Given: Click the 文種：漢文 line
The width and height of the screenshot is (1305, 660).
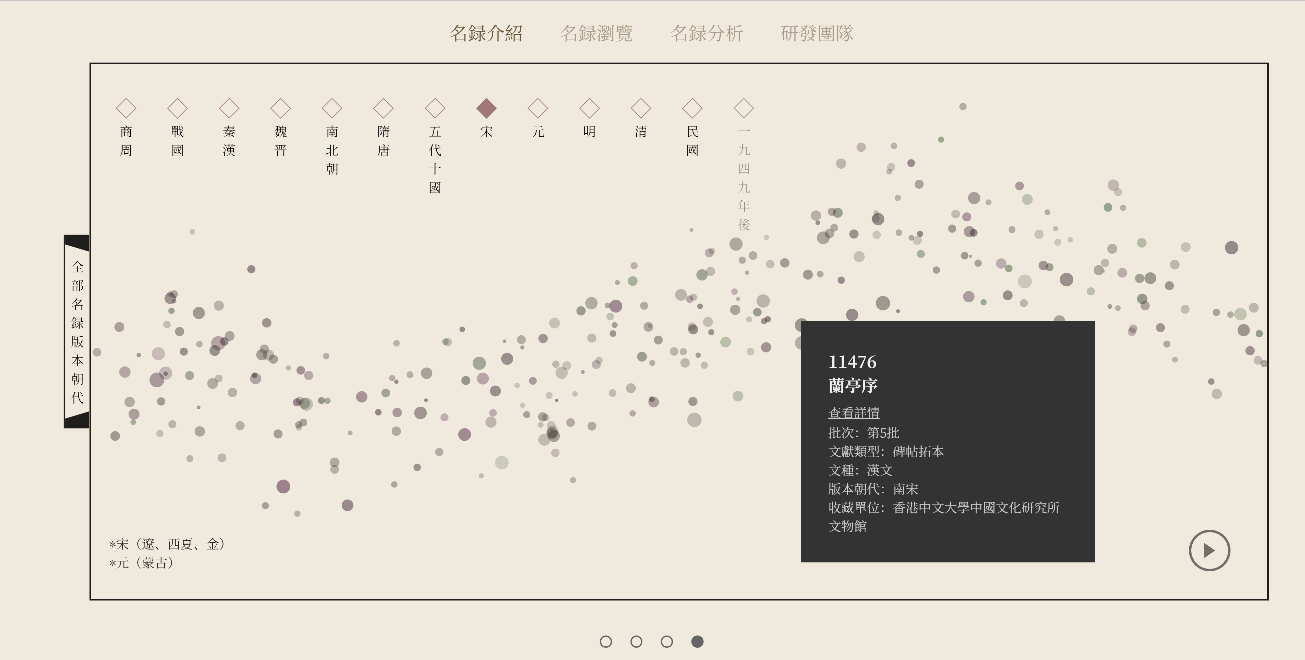Looking at the screenshot, I should [860, 470].
